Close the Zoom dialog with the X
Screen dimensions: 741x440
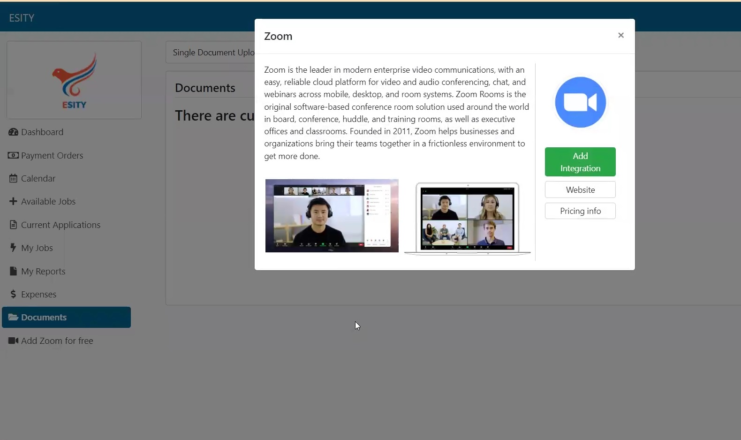(621, 35)
